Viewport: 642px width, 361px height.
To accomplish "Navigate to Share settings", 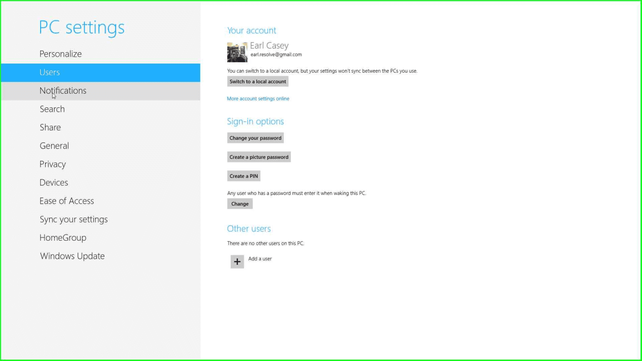I will [50, 127].
